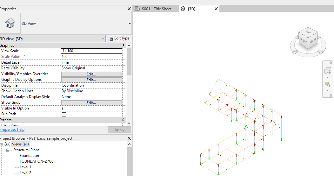Open Visibility/Graphics Overrides Edit button

[91, 74]
